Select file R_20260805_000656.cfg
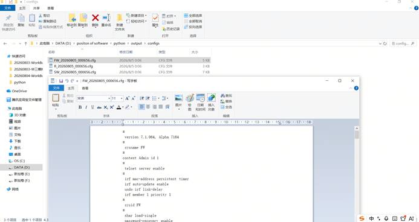The image size is (419, 222). tap(73, 66)
